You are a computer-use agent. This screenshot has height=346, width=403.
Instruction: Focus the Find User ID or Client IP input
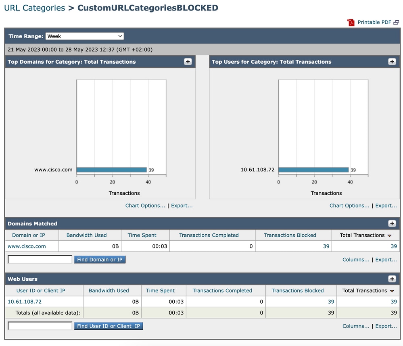(x=40, y=326)
